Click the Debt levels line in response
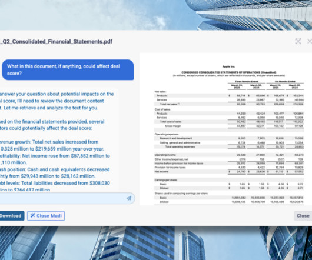The image size is (312, 260). [x=55, y=186]
